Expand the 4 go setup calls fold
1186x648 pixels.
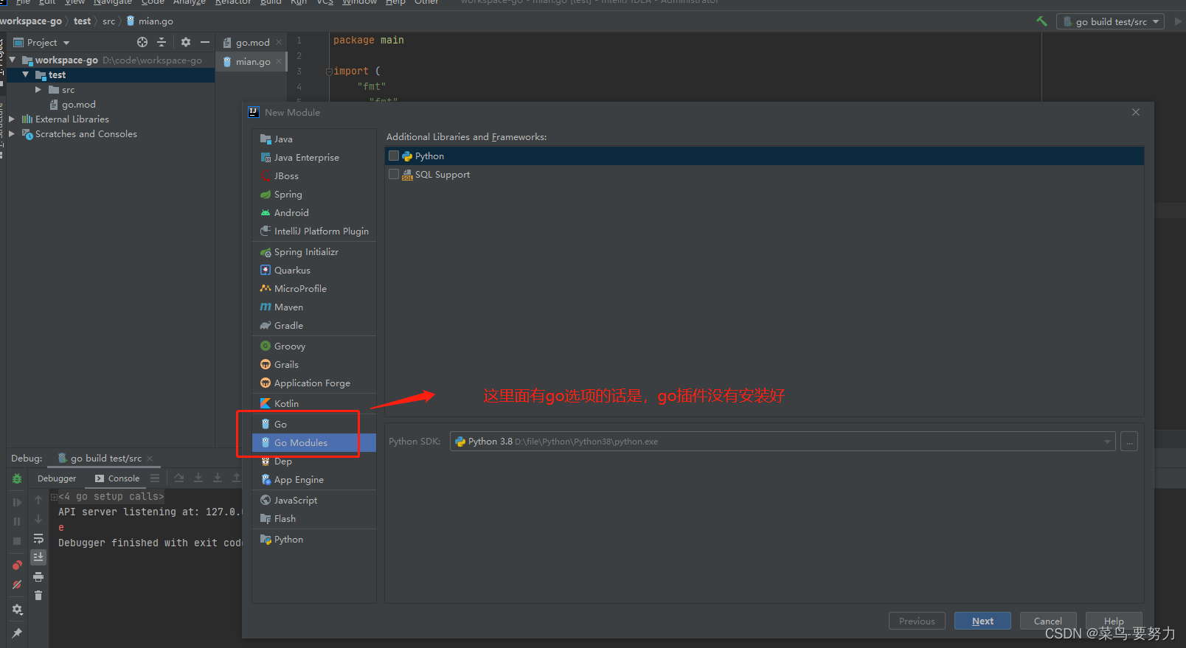[54, 497]
